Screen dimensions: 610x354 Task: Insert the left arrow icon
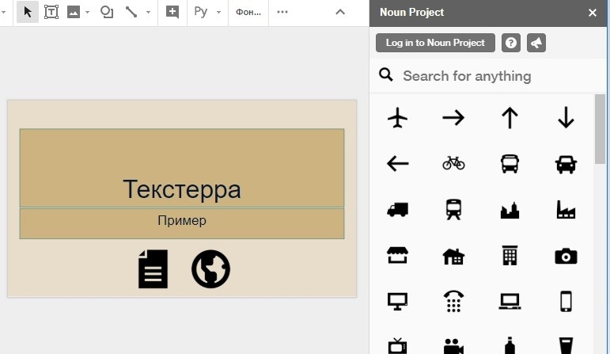click(x=398, y=163)
